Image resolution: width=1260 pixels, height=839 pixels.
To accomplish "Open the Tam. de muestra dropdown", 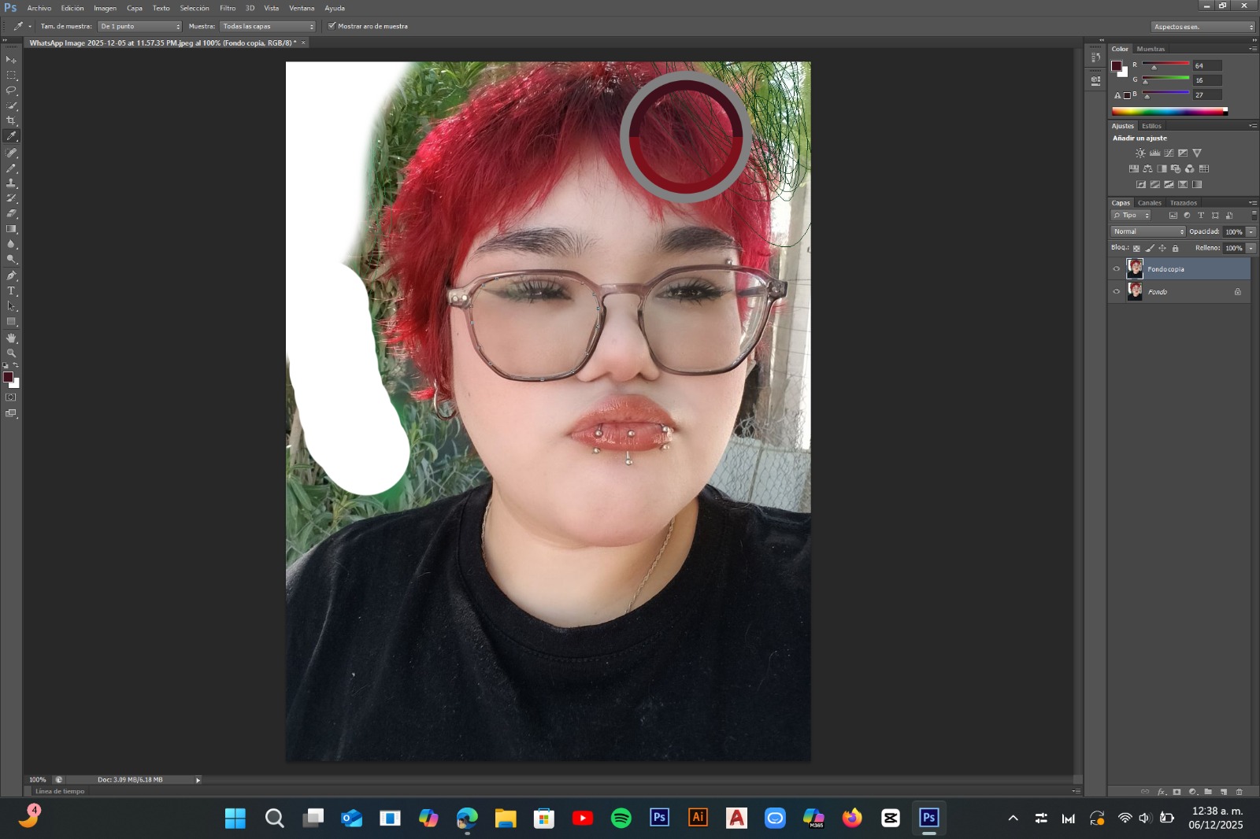I will (x=139, y=26).
